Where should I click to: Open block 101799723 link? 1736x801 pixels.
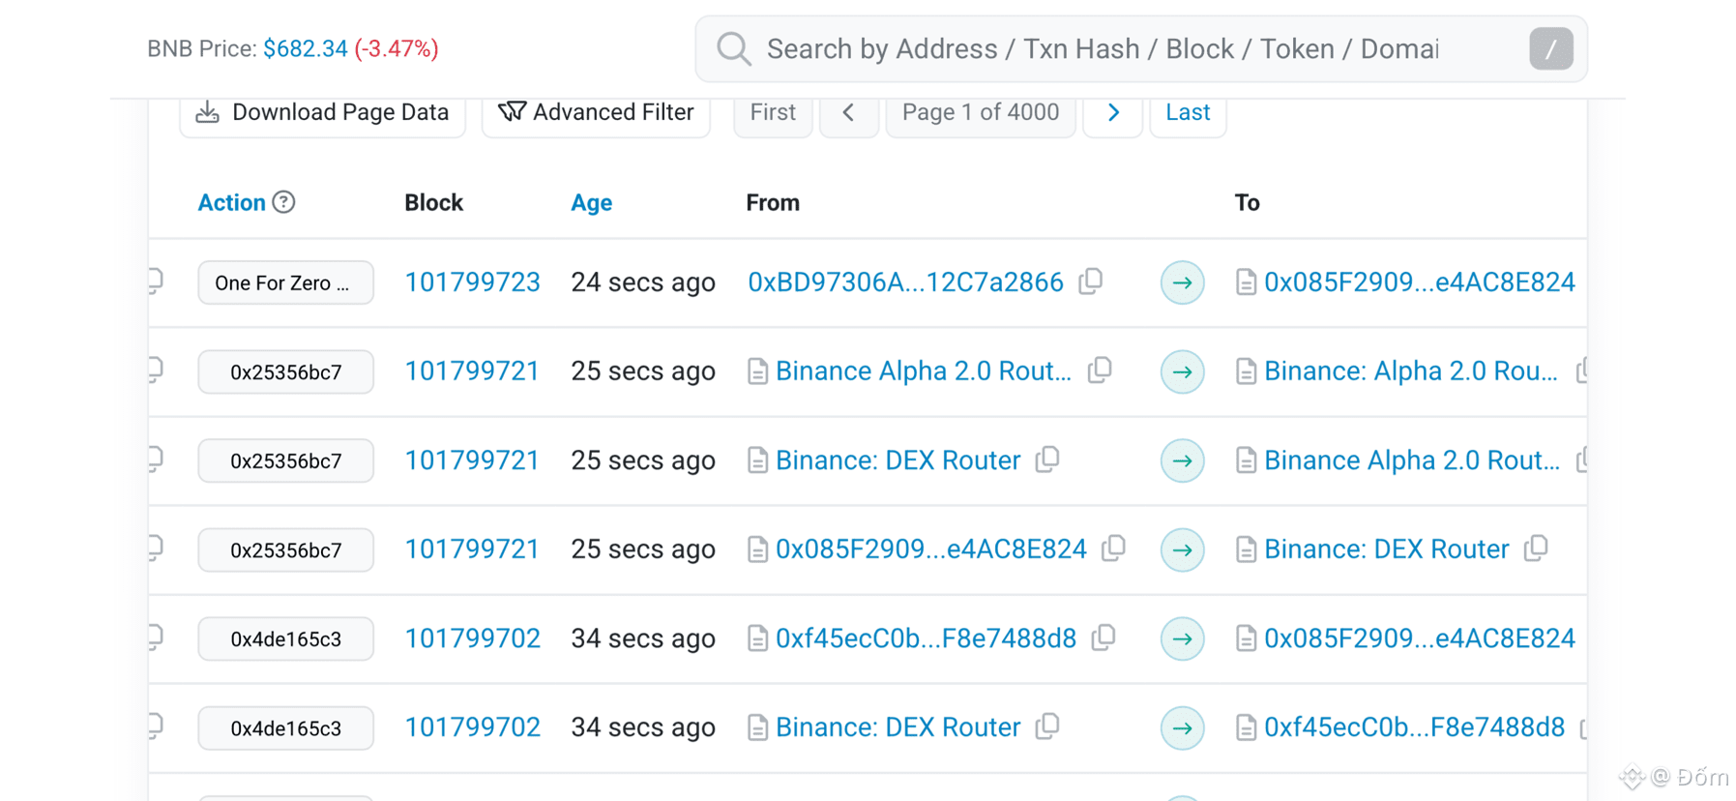point(472,282)
